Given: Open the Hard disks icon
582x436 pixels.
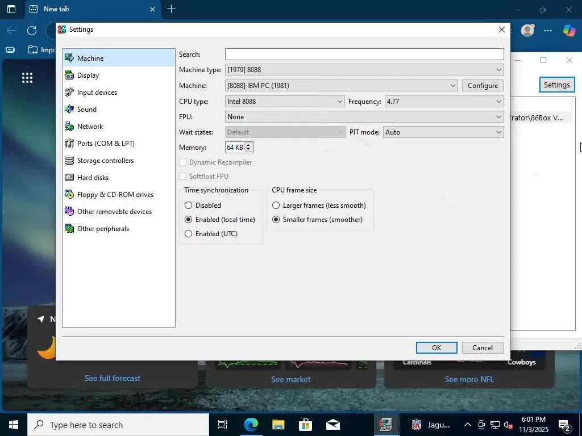Looking at the screenshot, I should point(69,177).
